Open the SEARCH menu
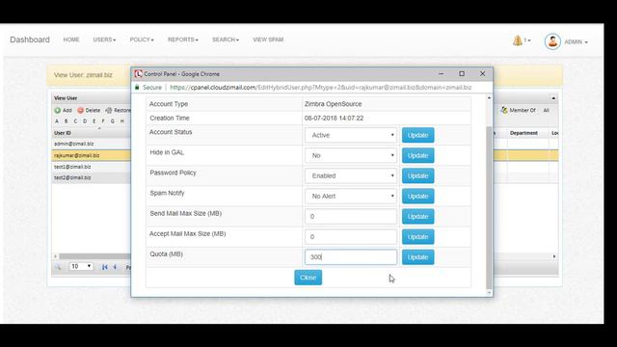The width and height of the screenshot is (617, 347). 226,40
